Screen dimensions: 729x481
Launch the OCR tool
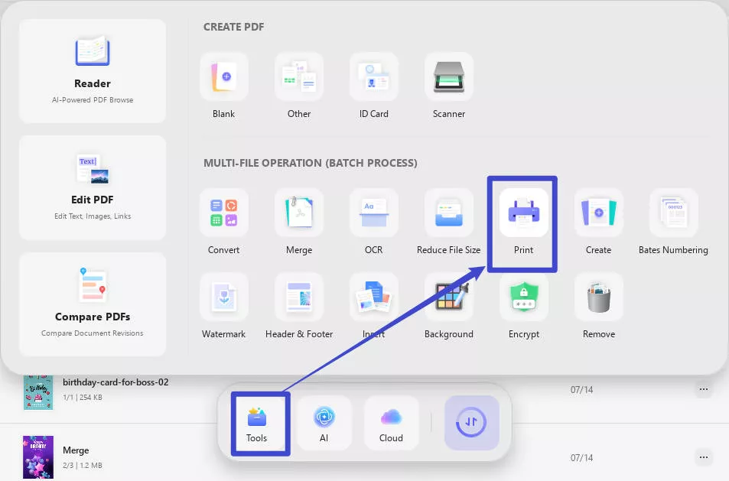(374, 213)
